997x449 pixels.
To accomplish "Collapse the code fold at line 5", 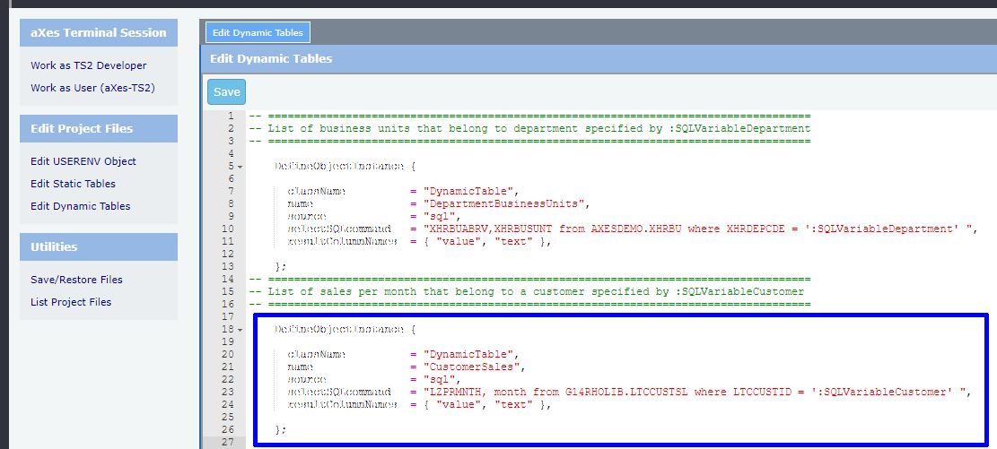I will (241, 167).
